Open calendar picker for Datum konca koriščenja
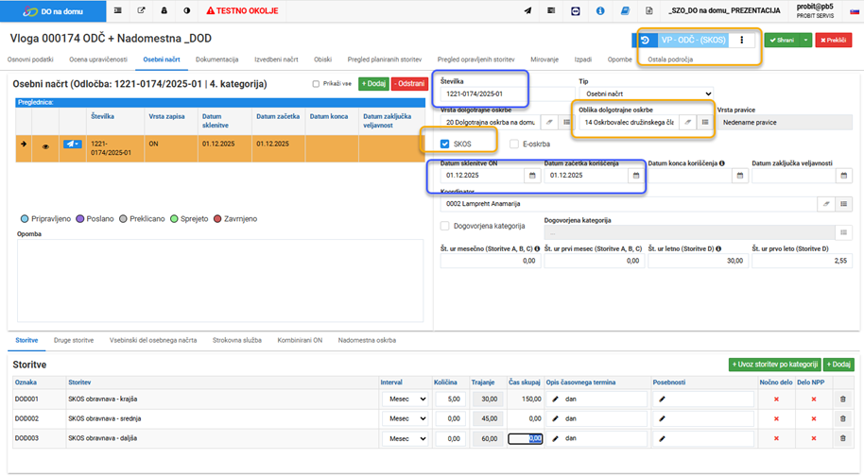 [x=740, y=176]
